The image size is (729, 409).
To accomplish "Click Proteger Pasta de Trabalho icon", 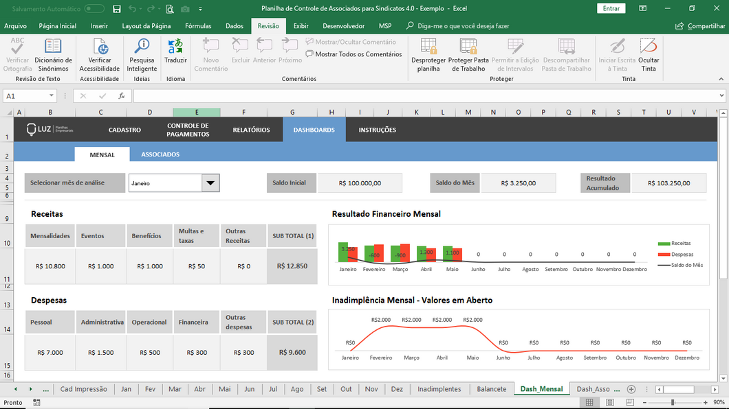I will coord(468,48).
